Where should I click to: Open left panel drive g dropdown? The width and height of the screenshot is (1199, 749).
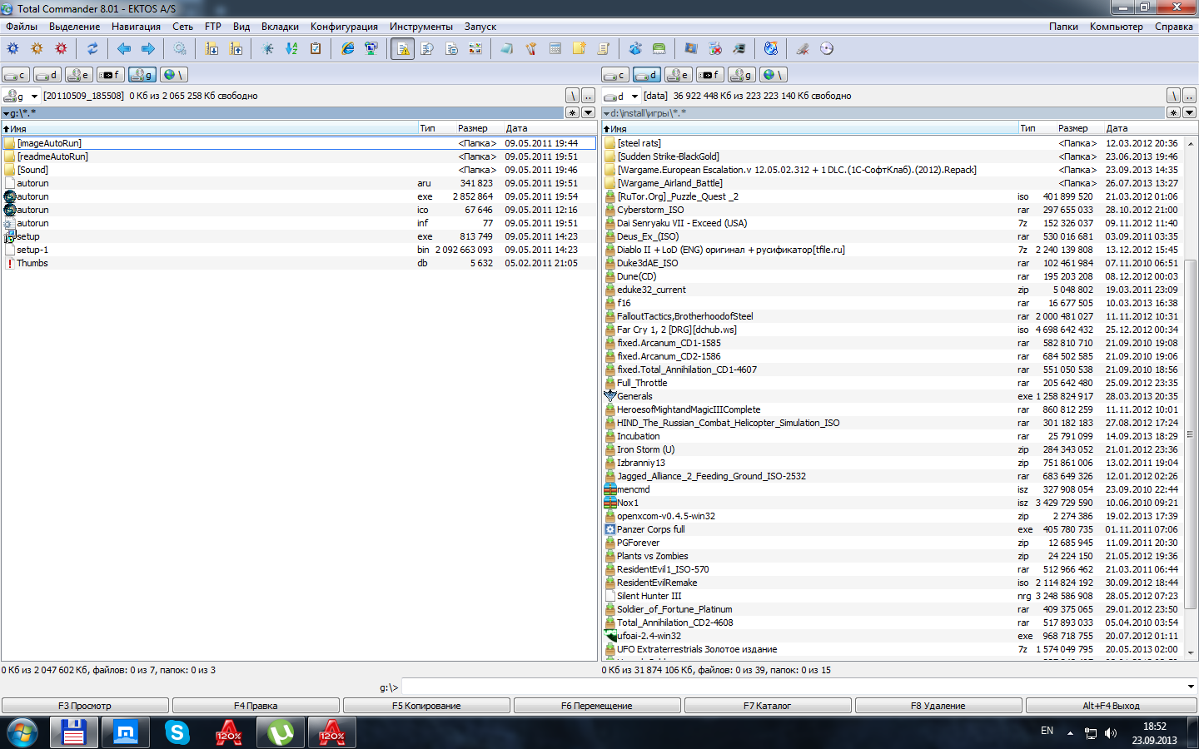[x=34, y=97]
